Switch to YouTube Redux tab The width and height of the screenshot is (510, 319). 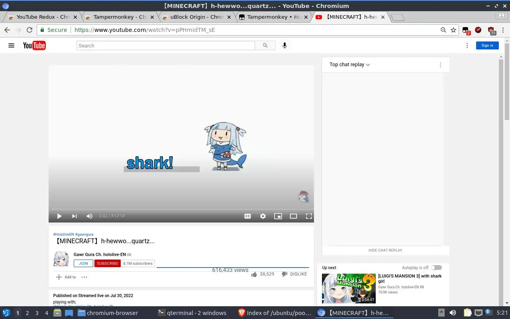[42, 17]
